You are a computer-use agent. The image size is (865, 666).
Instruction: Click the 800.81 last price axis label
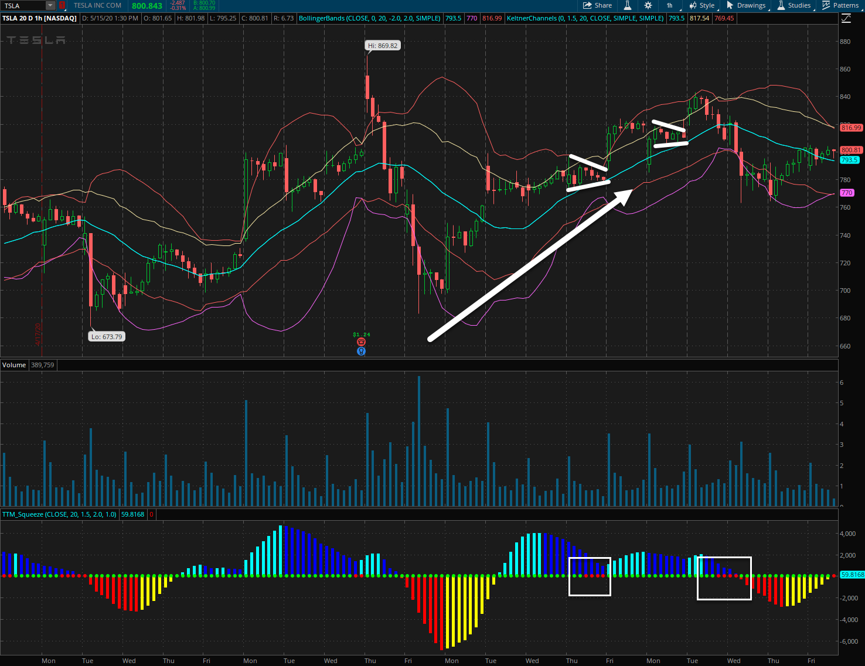click(x=851, y=150)
